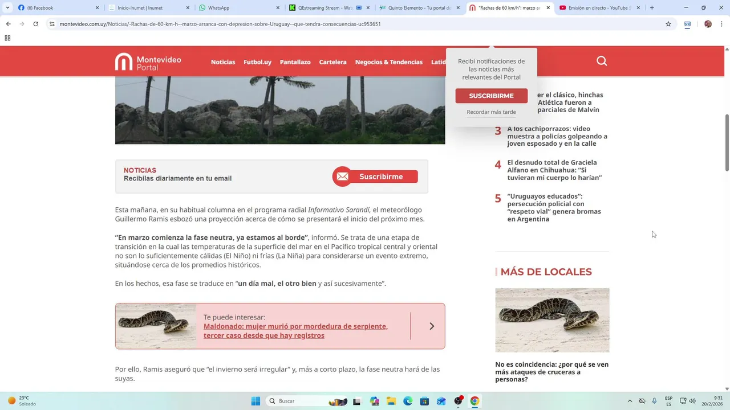Open Outlook from taskbar
Image resolution: width=730 pixels, height=410 pixels.
[x=441, y=401]
